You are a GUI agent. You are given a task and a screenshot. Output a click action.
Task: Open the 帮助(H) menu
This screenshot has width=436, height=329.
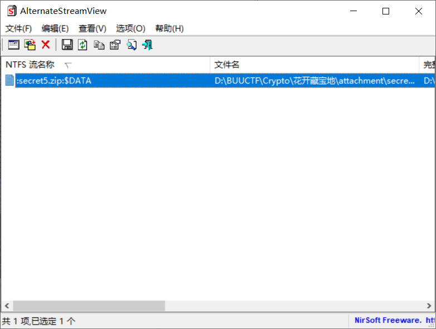tap(169, 28)
